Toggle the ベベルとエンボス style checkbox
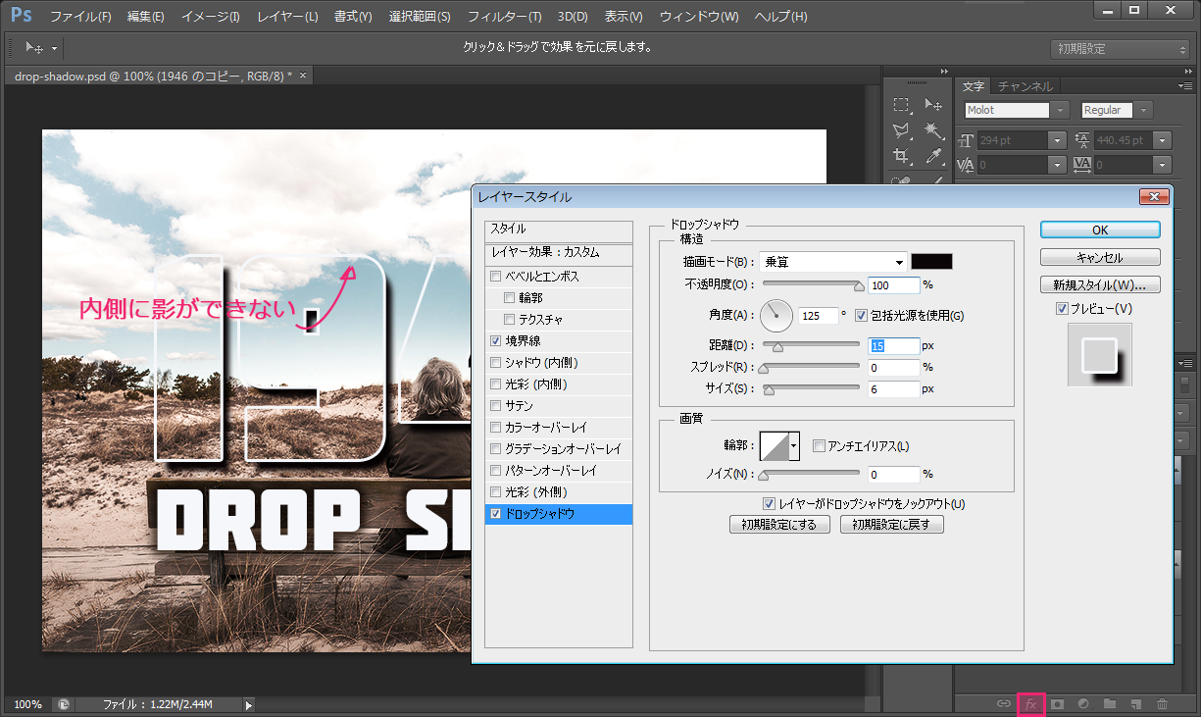The height and width of the screenshot is (717, 1201). click(495, 276)
